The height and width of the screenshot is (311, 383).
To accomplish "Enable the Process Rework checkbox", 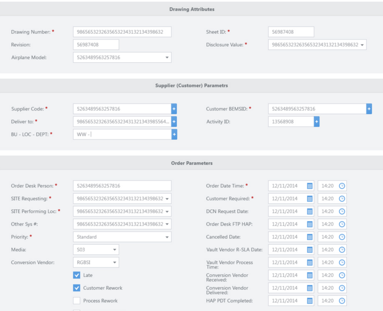I will [x=77, y=301].
